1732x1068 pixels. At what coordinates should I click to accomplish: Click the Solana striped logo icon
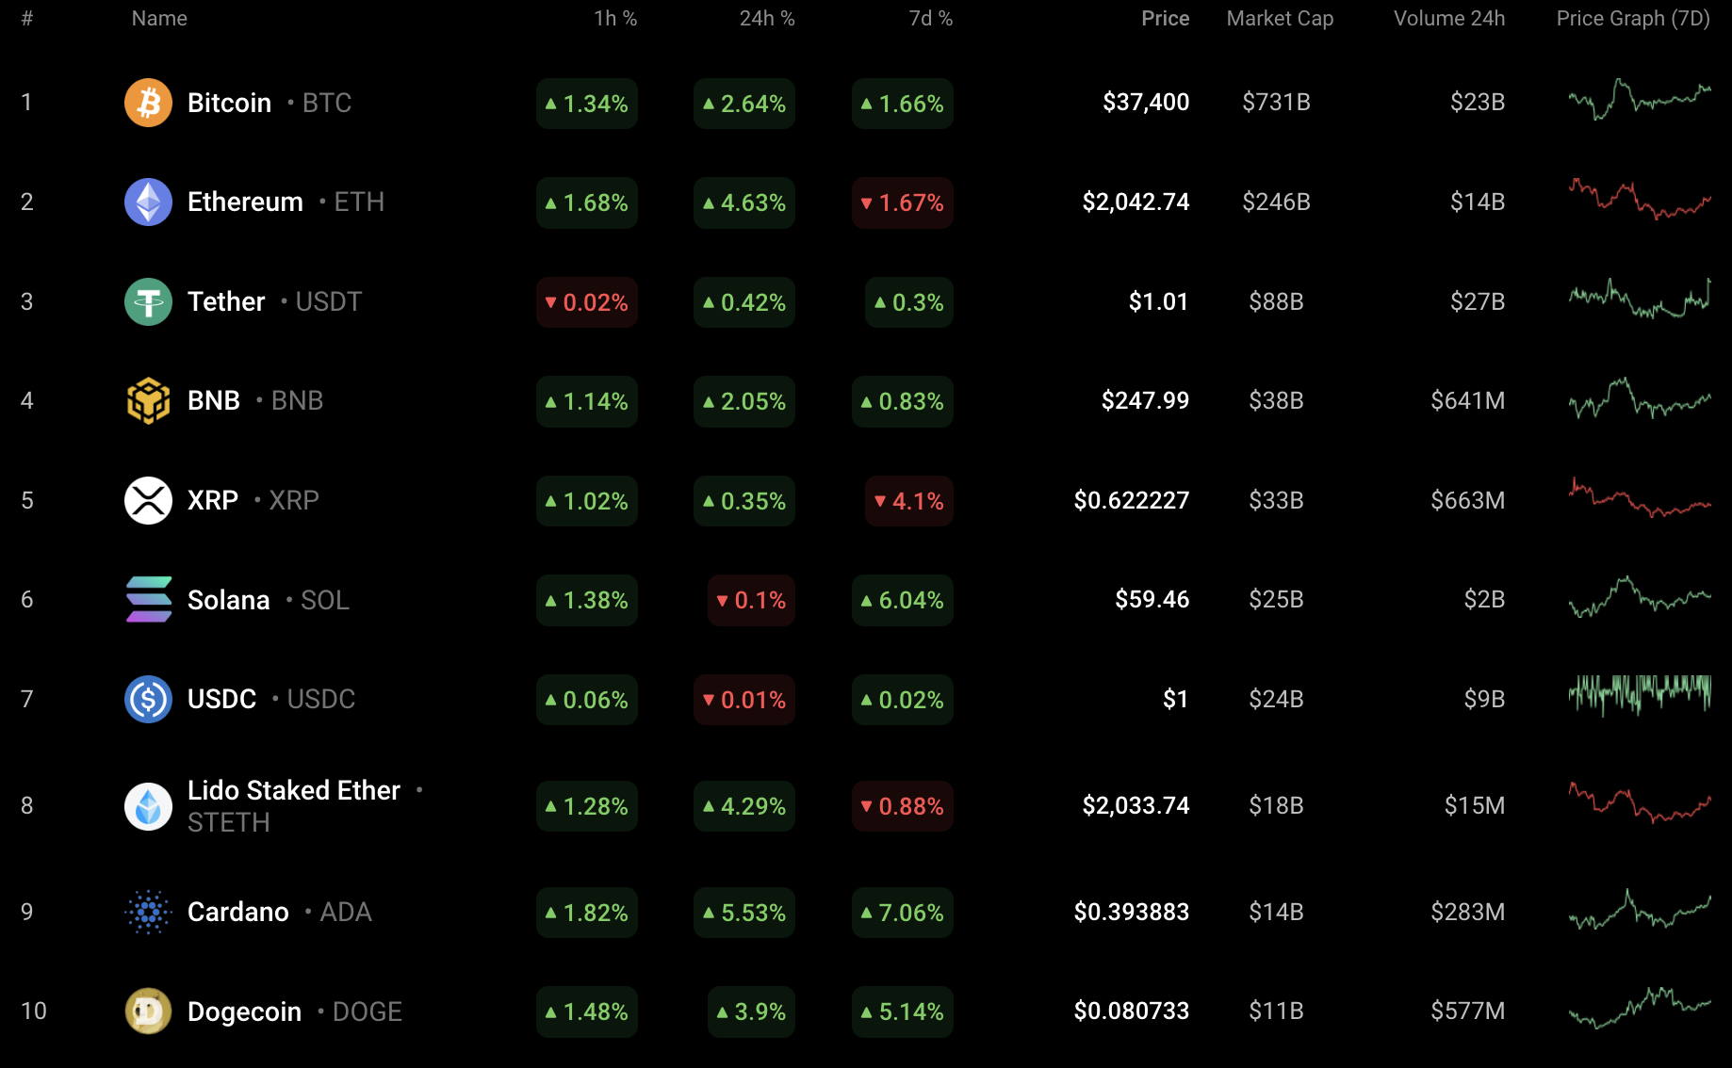tap(148, 600)
